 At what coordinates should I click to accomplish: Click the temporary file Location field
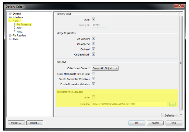130,104
